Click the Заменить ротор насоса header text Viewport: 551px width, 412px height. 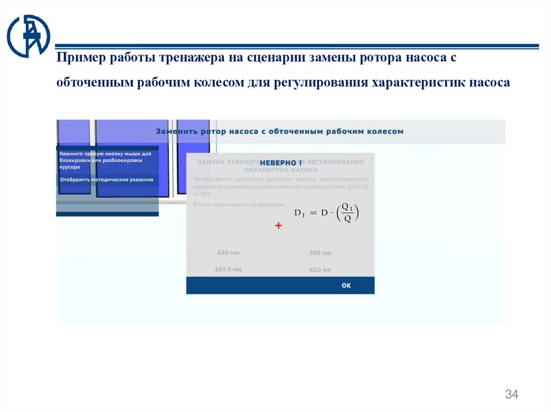coord(280,131)
